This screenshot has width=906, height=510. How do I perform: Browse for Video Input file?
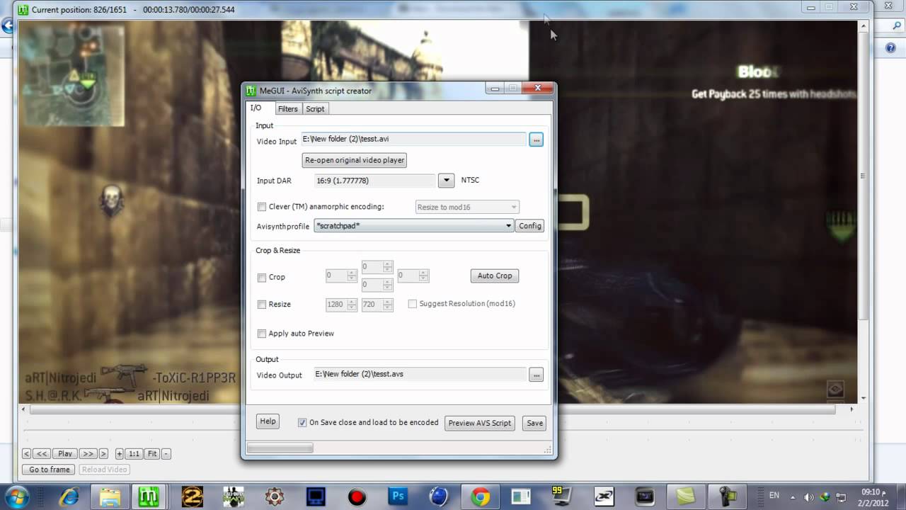(536, 140)
